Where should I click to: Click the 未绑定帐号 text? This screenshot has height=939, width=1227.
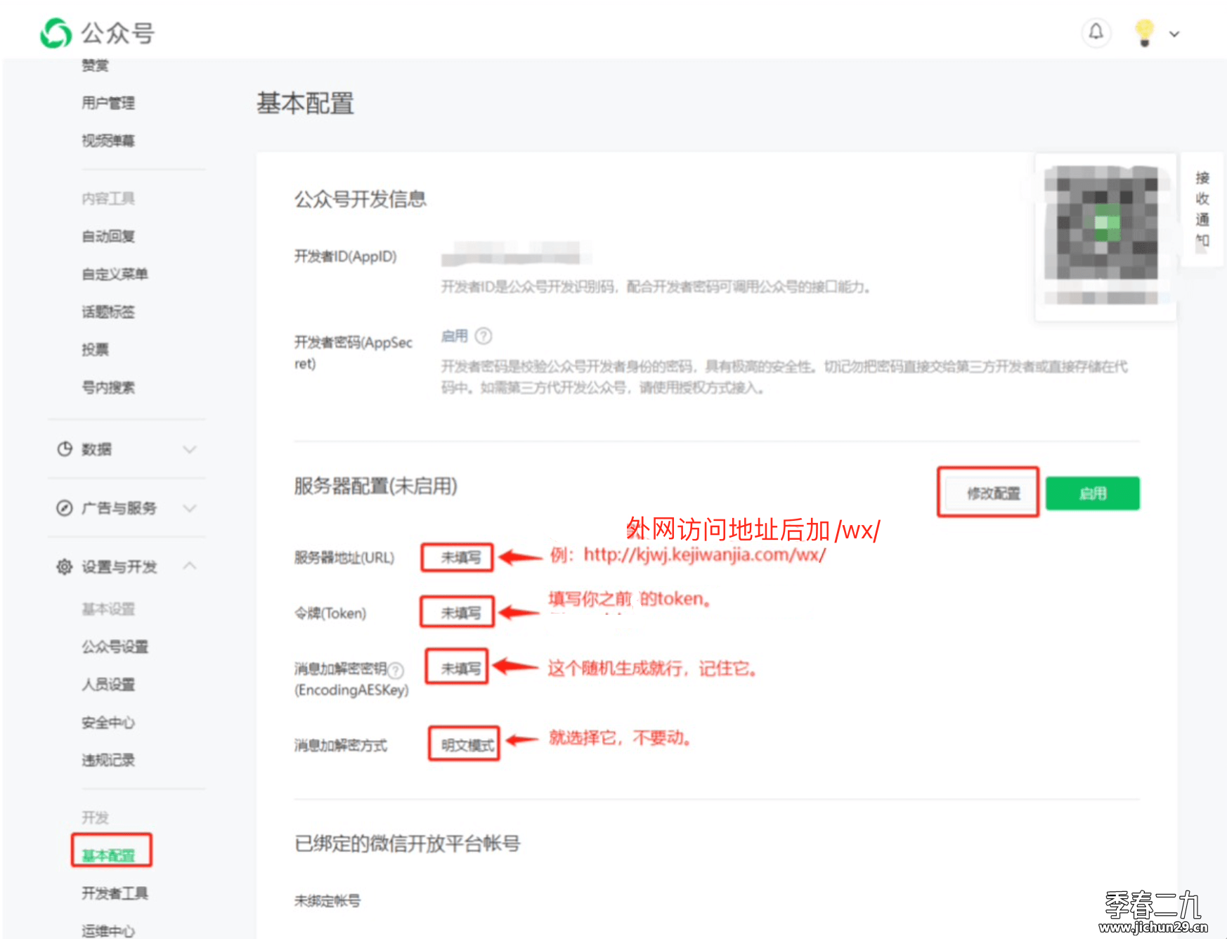click(327, 901)
